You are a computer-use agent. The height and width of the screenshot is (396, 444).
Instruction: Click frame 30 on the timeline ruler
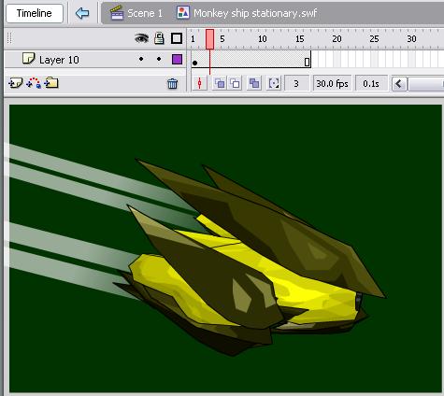pyautogui.click(x=411, y=39)
